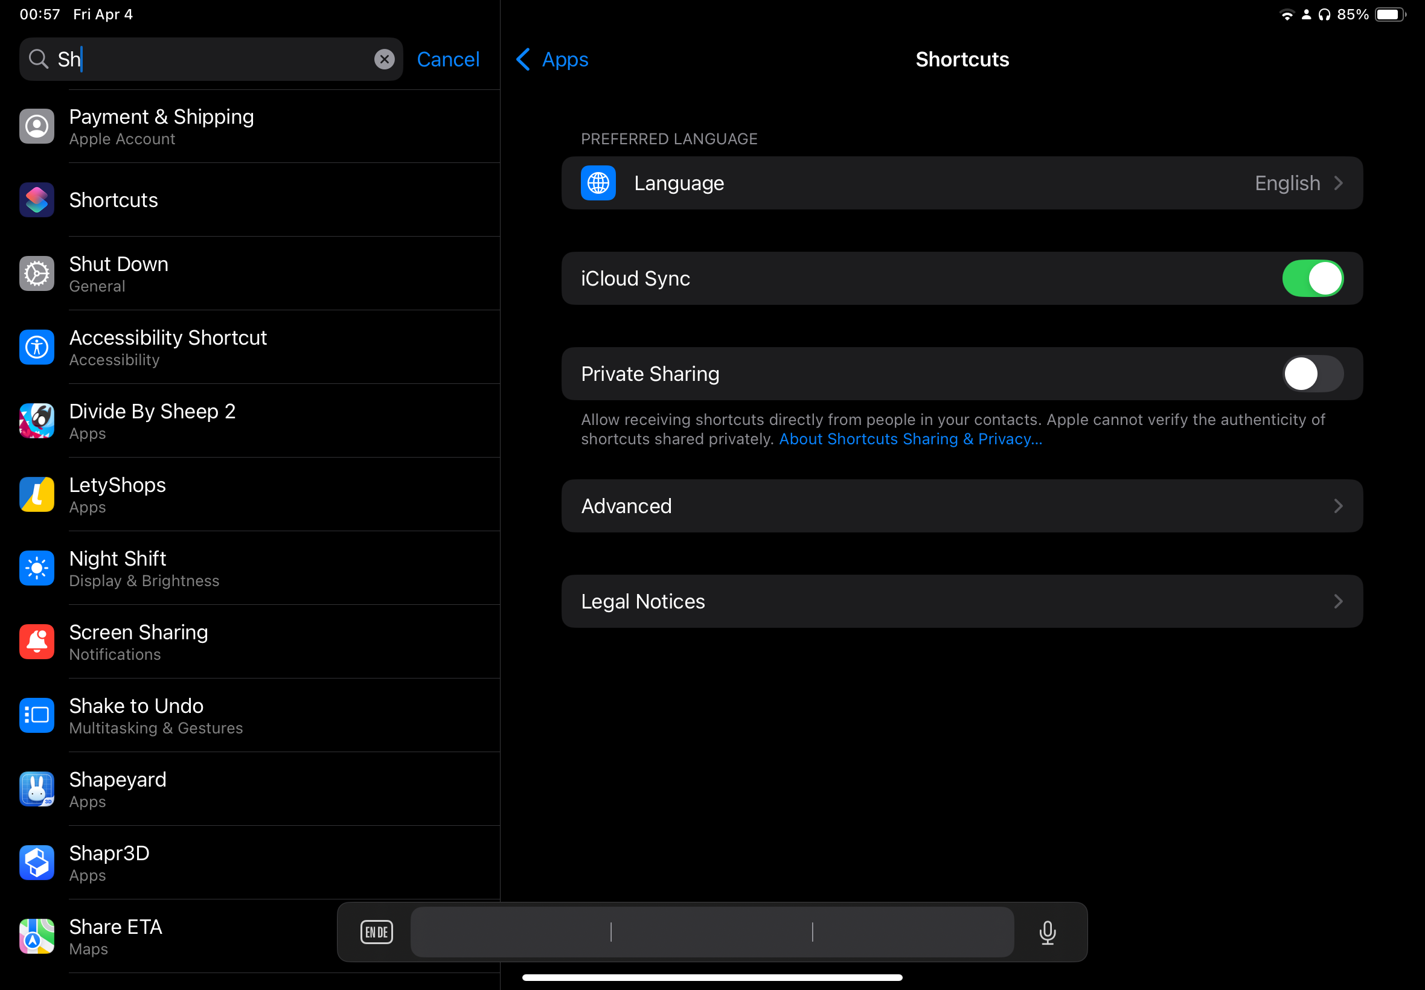Tap the home indicator bar
1425x990 pixels.
pos(712,977)
